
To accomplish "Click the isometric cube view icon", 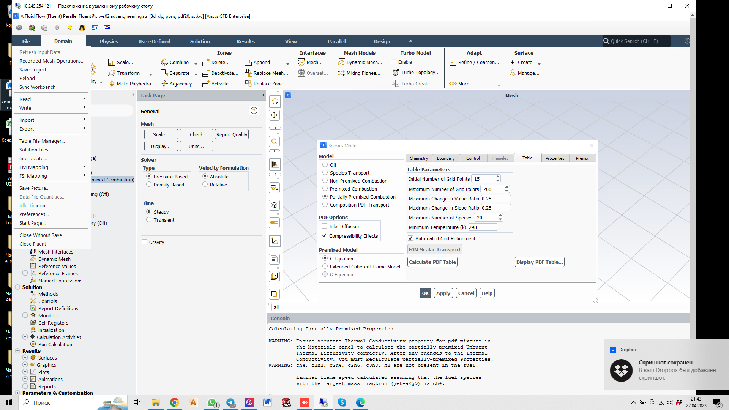I will coord(275,205).
